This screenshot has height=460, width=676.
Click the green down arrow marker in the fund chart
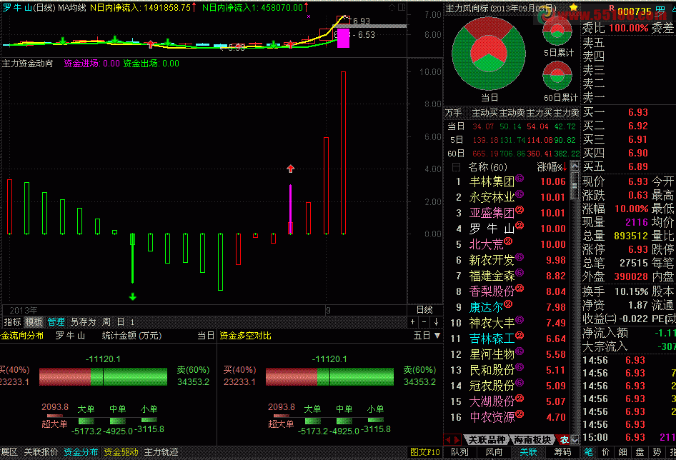pyautogui.click(x=133, y=296)
